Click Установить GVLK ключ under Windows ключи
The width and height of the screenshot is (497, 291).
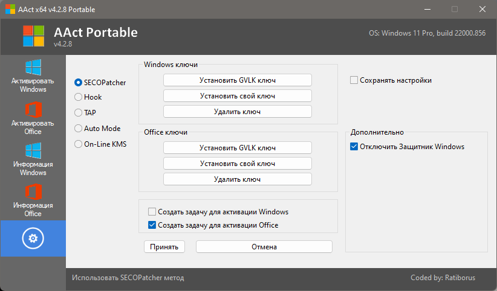click(238, 80)
